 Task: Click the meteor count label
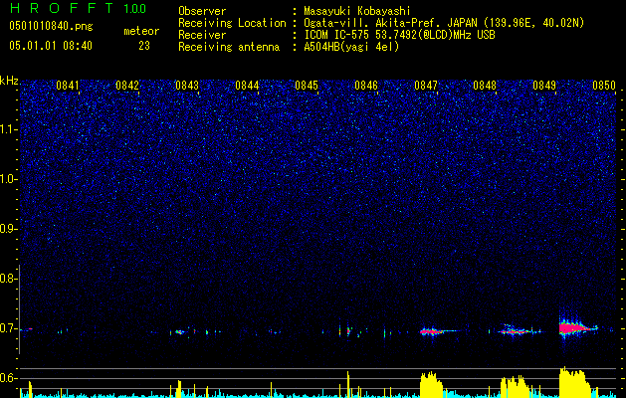pos(141,31)
